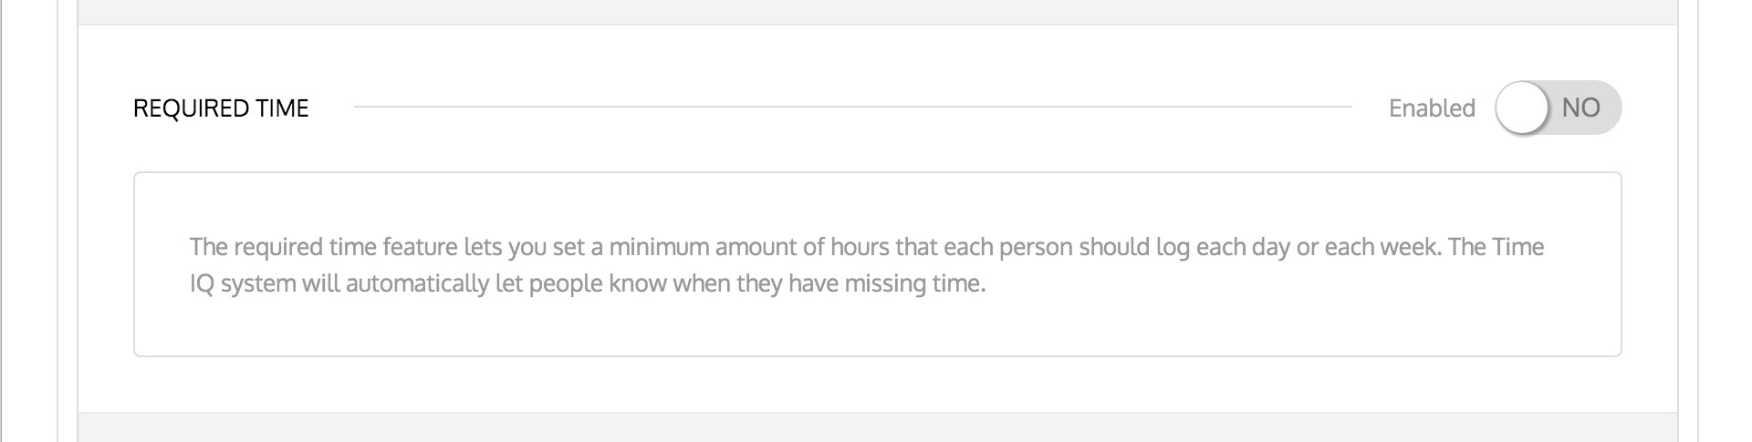This screenshot has height=442, width=1752.
Task: Click the gray separator band above the section
Action: point(876,11)
